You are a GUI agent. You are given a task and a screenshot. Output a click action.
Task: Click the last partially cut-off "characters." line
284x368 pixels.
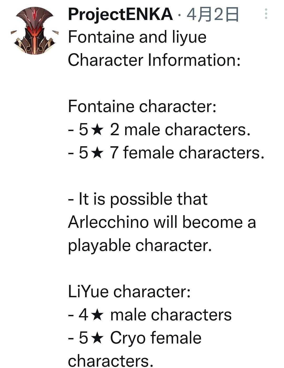tap(110, 361)
